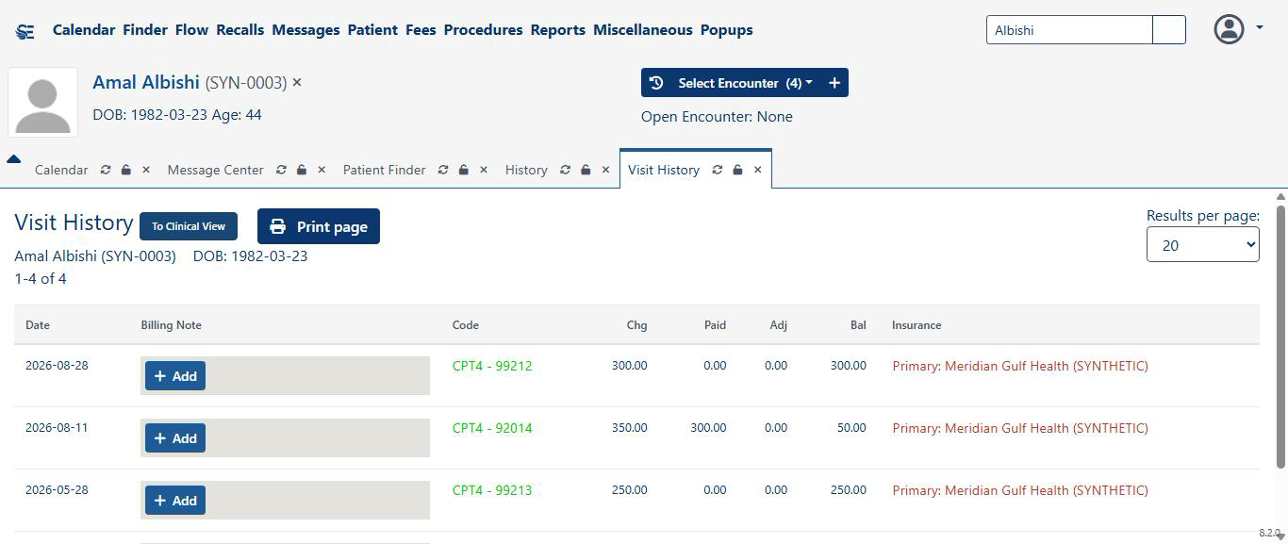Add a billing note for 2026-08-28
This screenshot has height=544, width=1288.
pyautogui.click(x=175, y=376)
